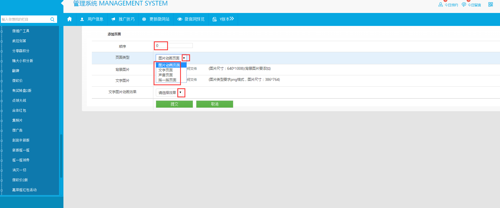Click the 顺序 number input field
500x208 pixels.
tap(174, 46)
